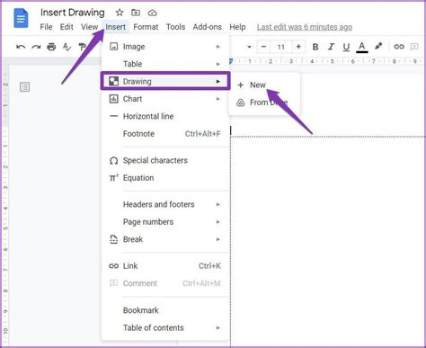Open the File menu
The width and height of the screenshot is (426, 348).
(x=46, y=27)
